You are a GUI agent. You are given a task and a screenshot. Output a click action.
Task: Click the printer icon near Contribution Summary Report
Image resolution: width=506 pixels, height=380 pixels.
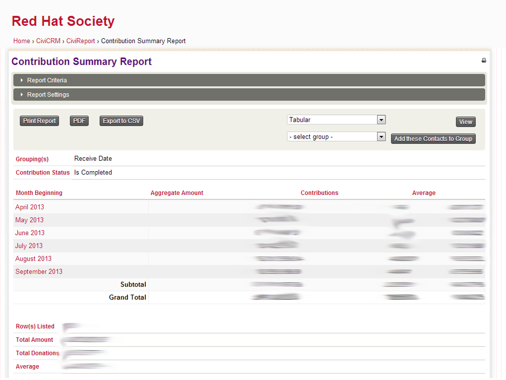[484, 60]
